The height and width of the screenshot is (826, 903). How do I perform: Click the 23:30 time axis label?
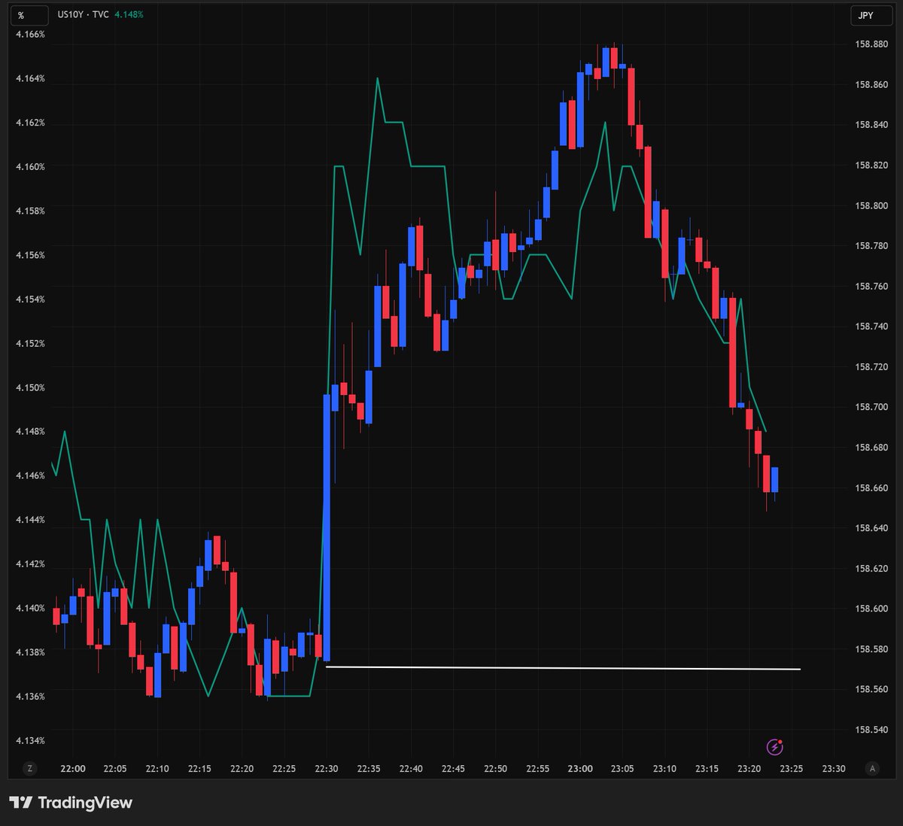(833, 769)
